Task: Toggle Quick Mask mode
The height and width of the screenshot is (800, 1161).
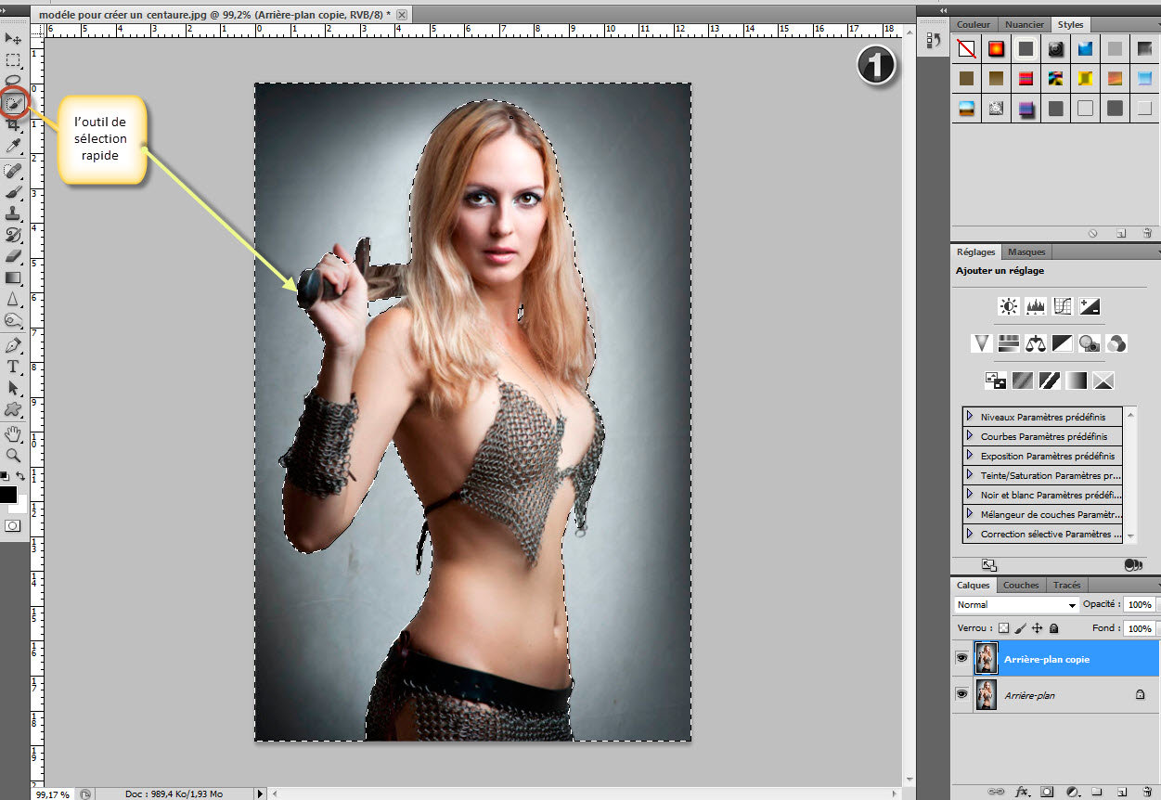Action: [x=13, y=525]
